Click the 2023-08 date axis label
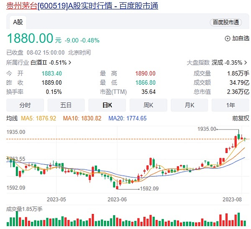This screenshot has height=229, width=251. coord(232,200)
